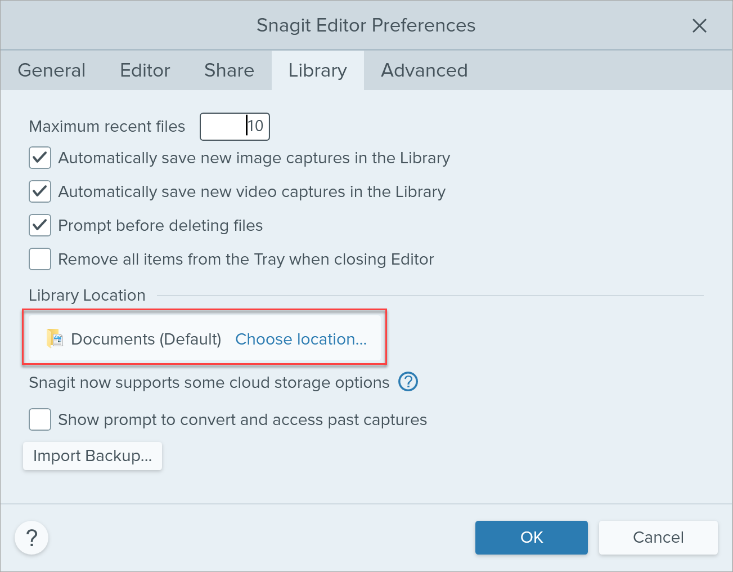Disable the Prompt before deleting files option
733x572 pixels.
point(39,225)
